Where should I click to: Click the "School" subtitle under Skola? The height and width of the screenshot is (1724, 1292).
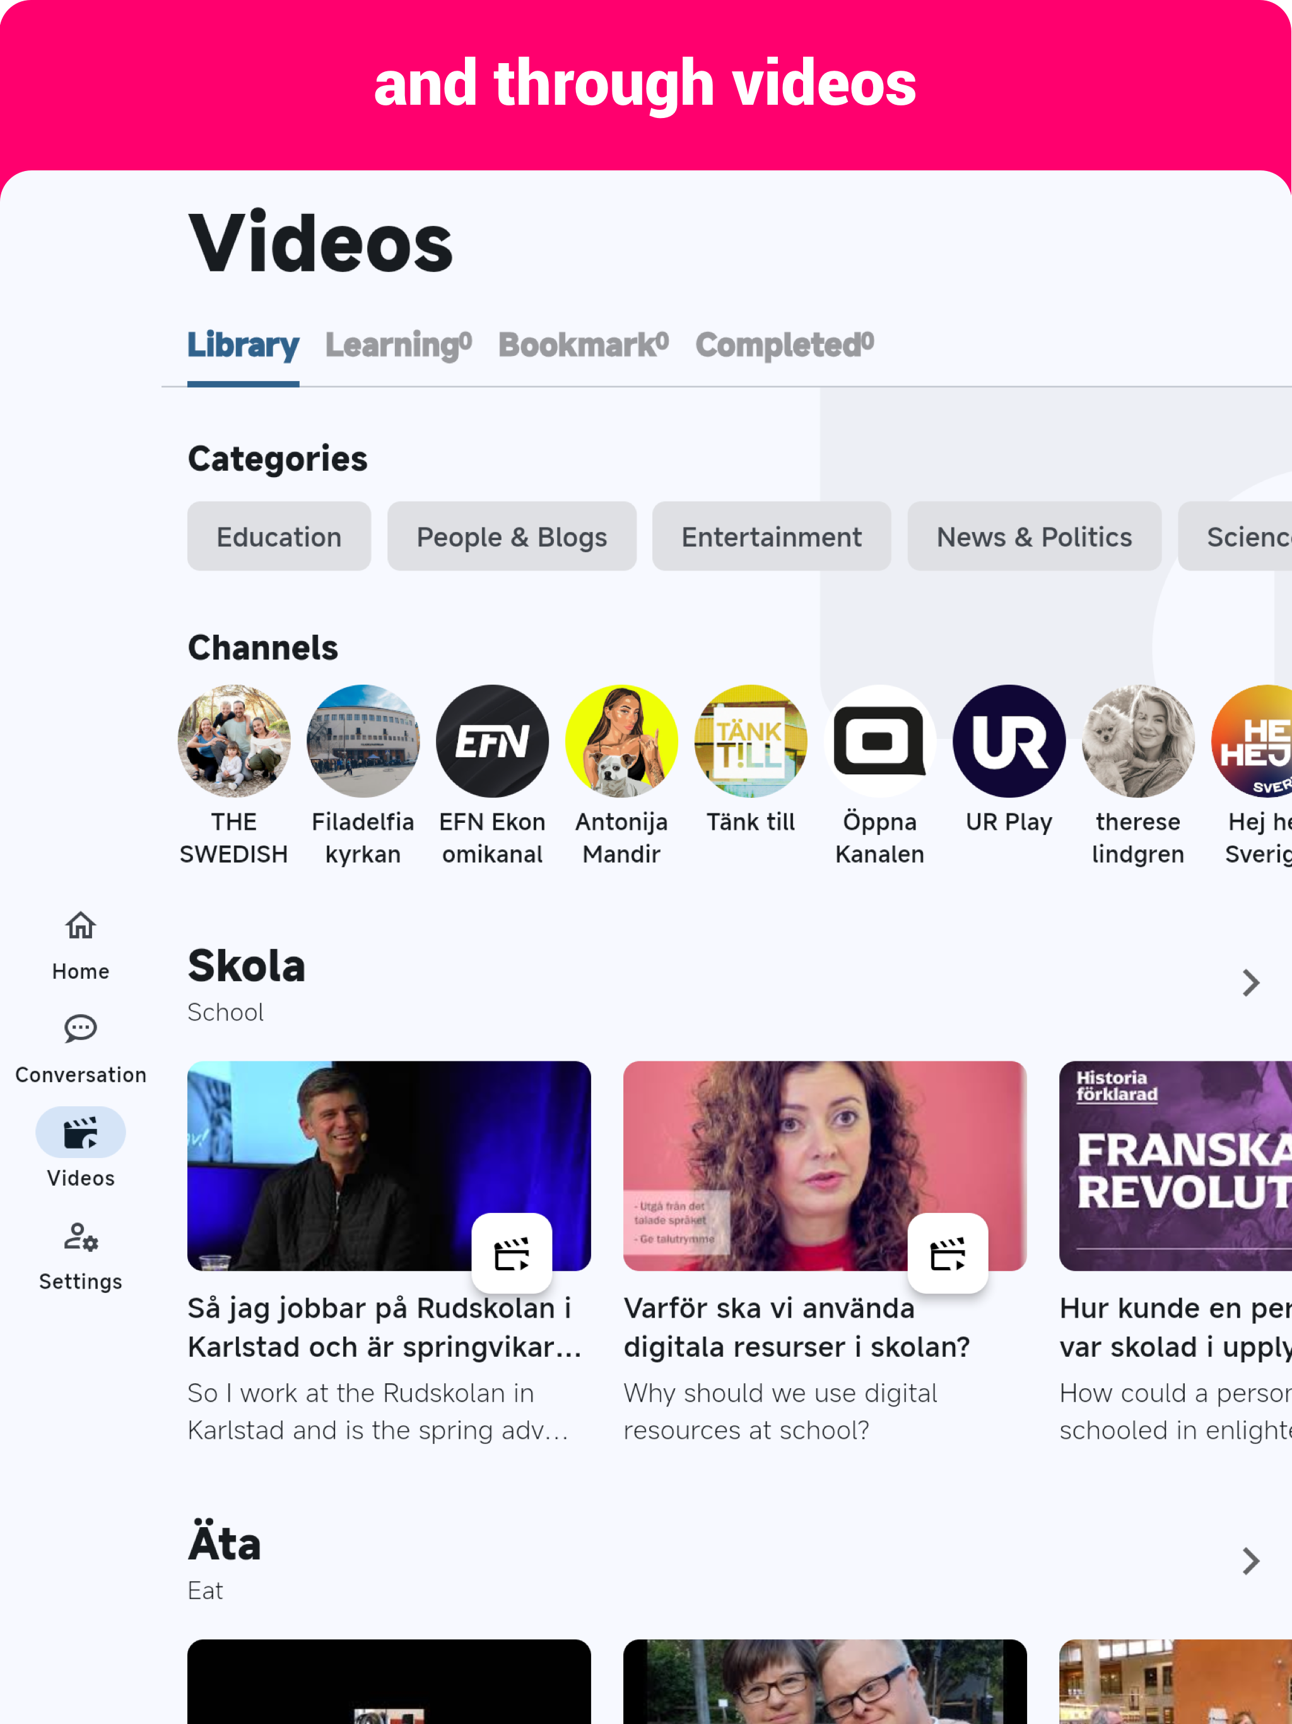pos(225,1012)
